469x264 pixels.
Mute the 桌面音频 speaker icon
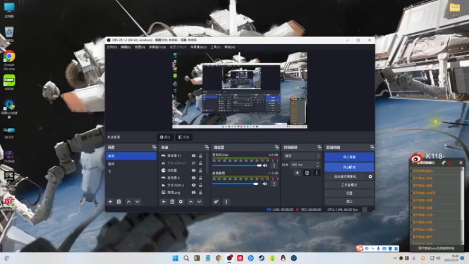point(265,184)
